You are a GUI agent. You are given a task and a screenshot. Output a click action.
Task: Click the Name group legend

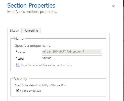coord(19,38)
